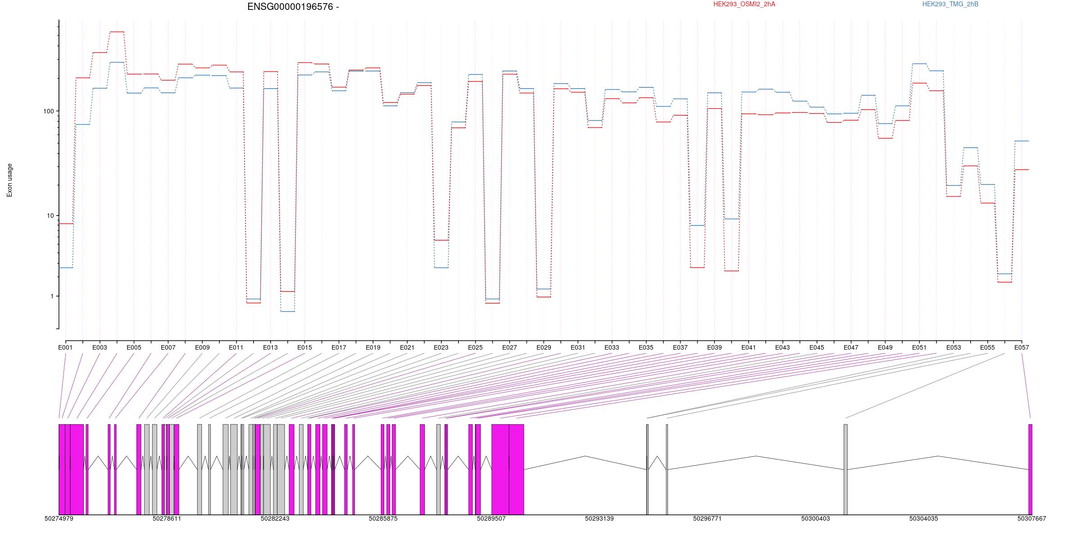1081x540 pixels.
Task: Select exon label E001
Action: click(65, 347)
